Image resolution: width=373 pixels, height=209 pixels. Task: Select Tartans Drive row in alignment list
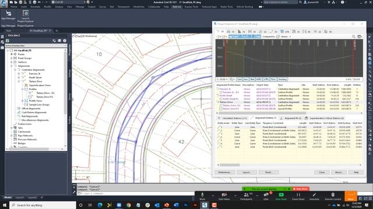click(289, 102)
